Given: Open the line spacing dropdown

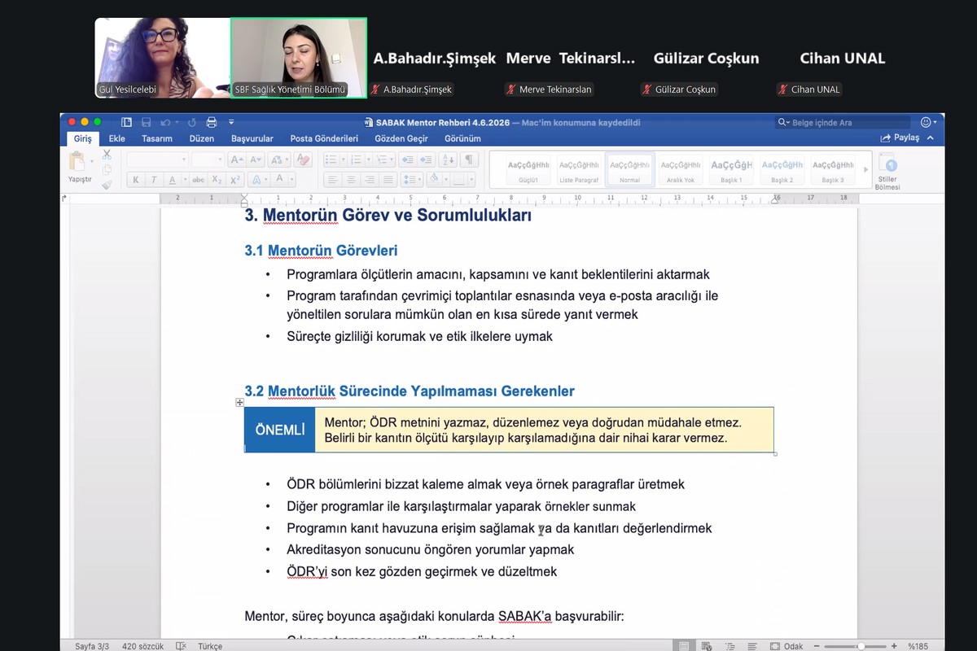Looking at the screenshot, I should pyautogui.click(x=413, y=180).
